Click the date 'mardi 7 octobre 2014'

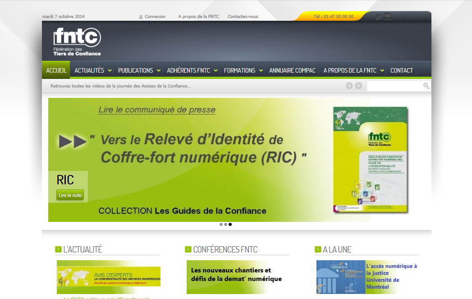point(63,17)
